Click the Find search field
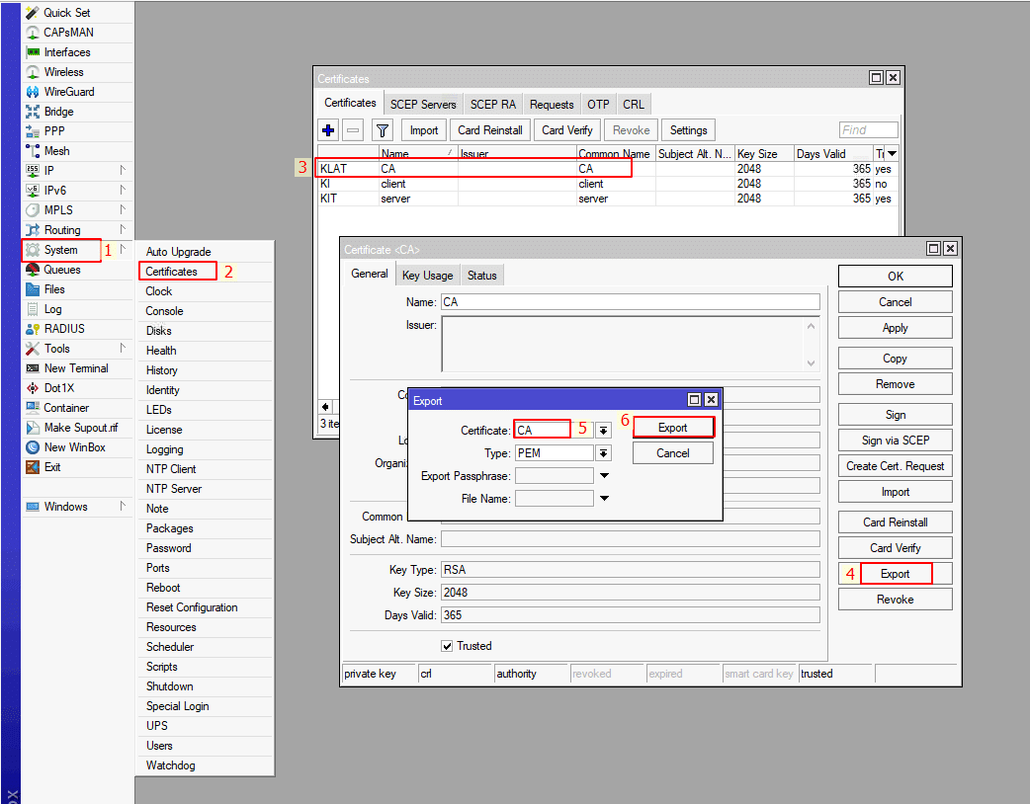The height and width of the screenshot is (804, 1030). pyautogui.click(x=868, y=130)
